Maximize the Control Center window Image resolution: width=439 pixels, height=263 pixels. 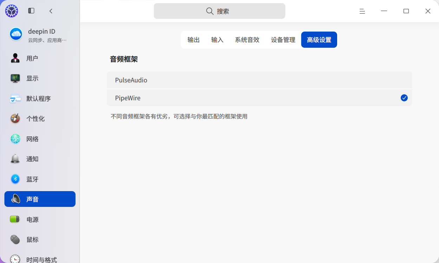(406, 11)
